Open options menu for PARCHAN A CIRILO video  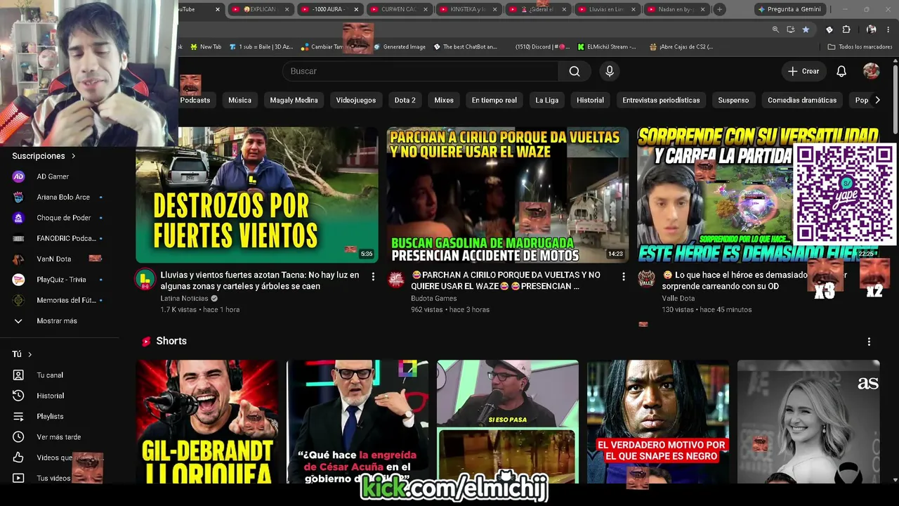[623, 277]
